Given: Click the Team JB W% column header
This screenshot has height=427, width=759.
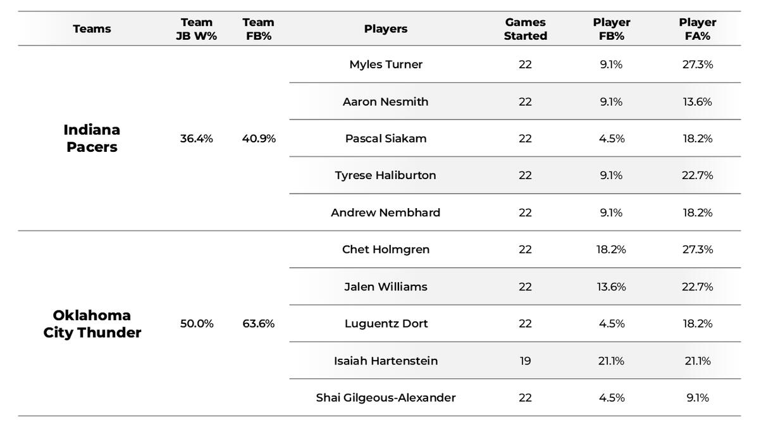Looking at the screenshot, I should pos(196,29).
